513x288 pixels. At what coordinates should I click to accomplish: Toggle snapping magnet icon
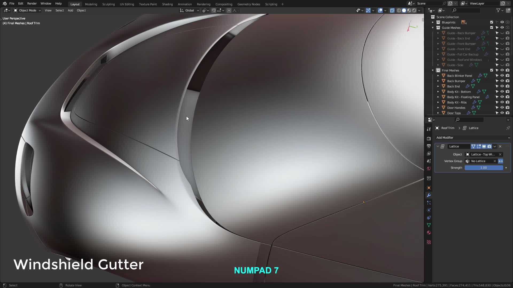pyautogui.click(x=214, y=10)
